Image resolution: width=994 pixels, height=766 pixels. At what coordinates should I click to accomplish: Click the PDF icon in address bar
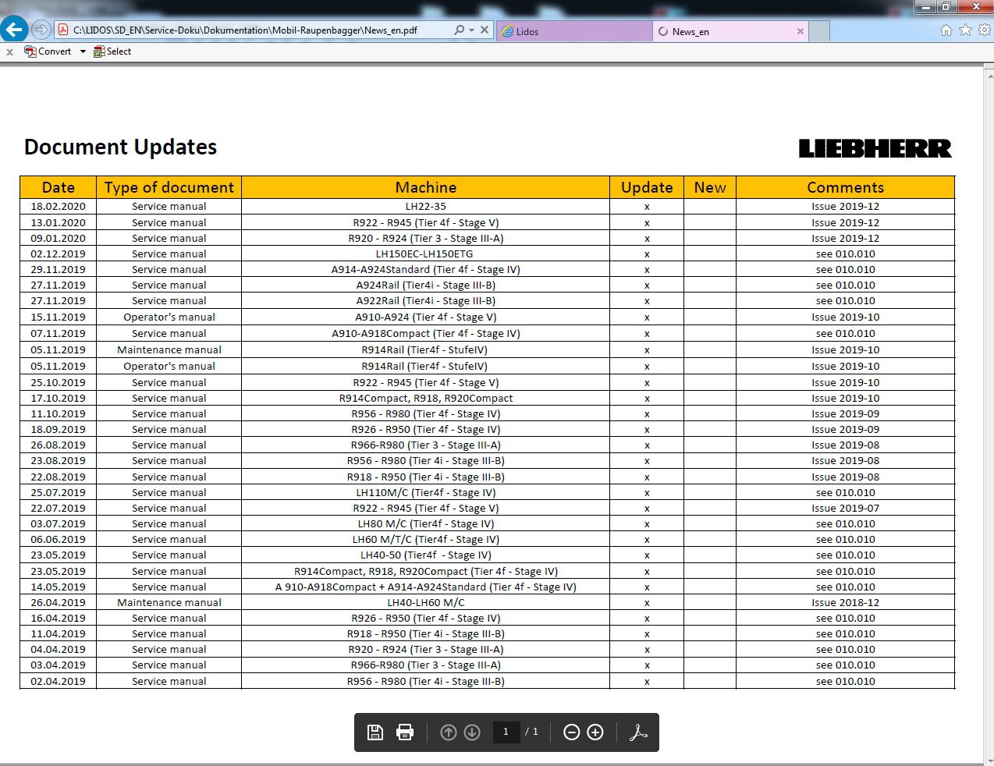tap(63, 30)
